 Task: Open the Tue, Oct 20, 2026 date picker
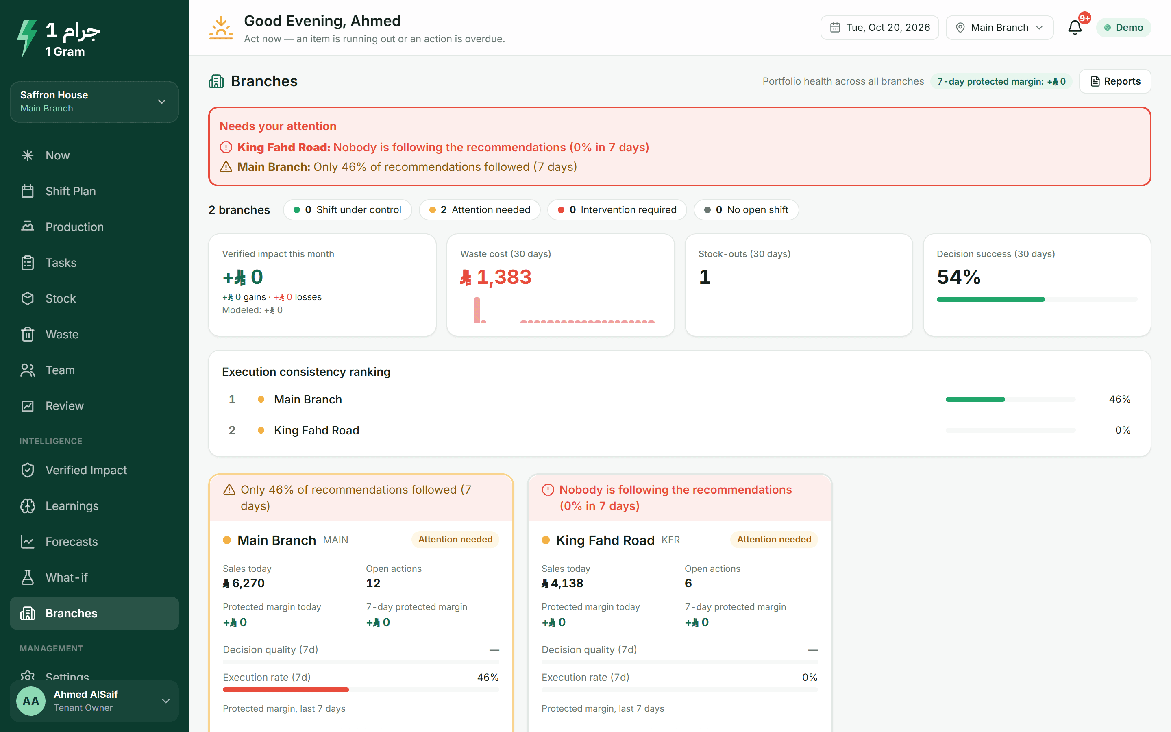tap(879, 28)
